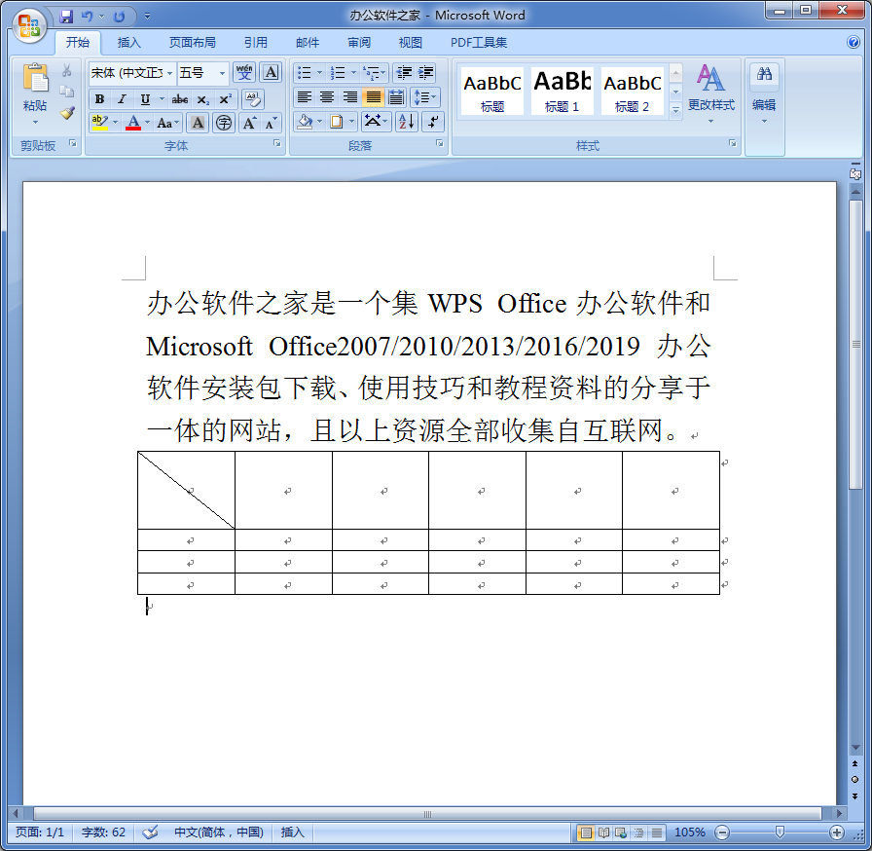Click the vertical scrollbar thumb
The image size is (872, 851).
click(x=855, y=345)
